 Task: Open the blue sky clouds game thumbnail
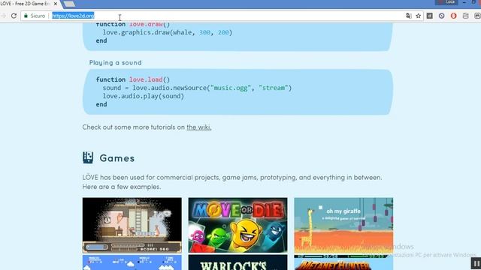click(x=132, y=262)
